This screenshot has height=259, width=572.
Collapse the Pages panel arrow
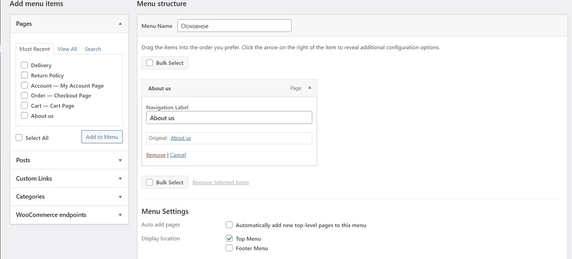[x=120, y=23]
